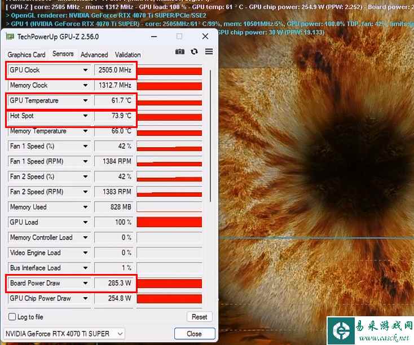The height and width of the screenshot is (345, 414).
Task: Open the NVIDIA GeForce RTX 4070 Ti SUPER selector
Action: point(64,334)
